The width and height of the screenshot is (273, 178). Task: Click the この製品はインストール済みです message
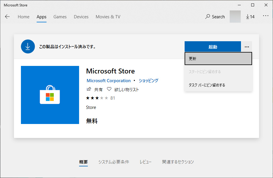(67, 46)
